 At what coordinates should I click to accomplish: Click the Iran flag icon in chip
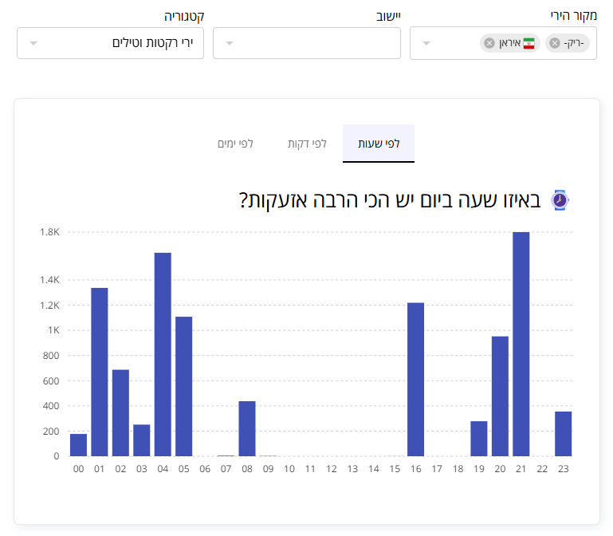pos(529,43)
